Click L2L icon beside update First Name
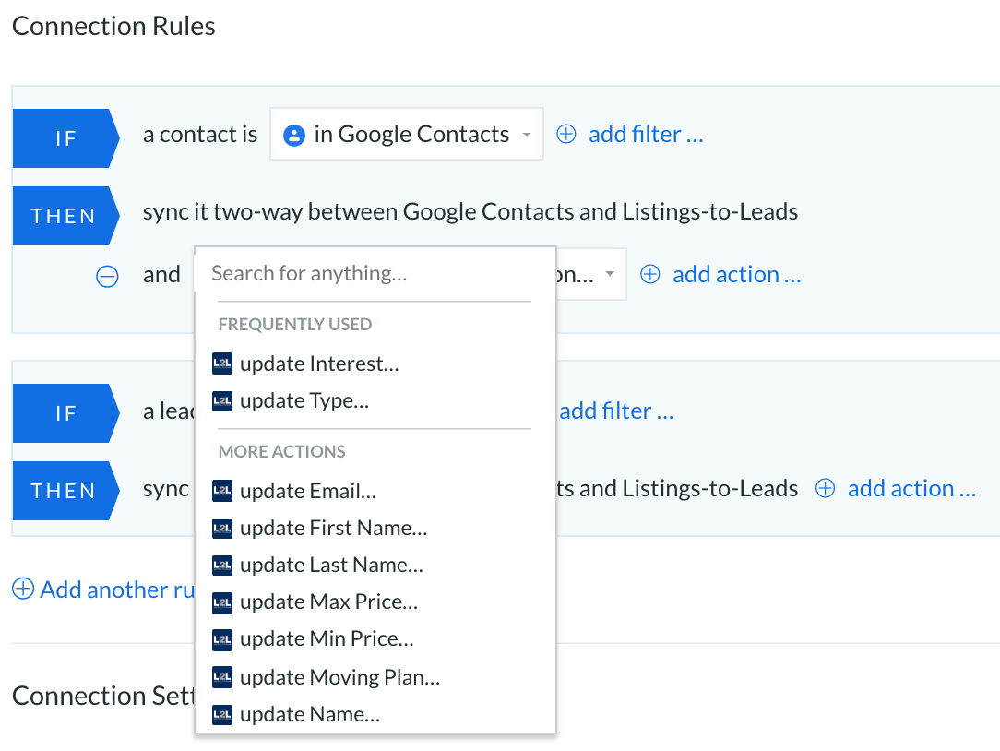Screen dimensions: 1000x751 pyautogui.click(x=222, y=529)
